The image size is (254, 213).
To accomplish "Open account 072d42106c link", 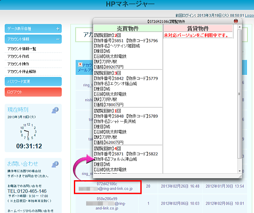I will 107,184.
